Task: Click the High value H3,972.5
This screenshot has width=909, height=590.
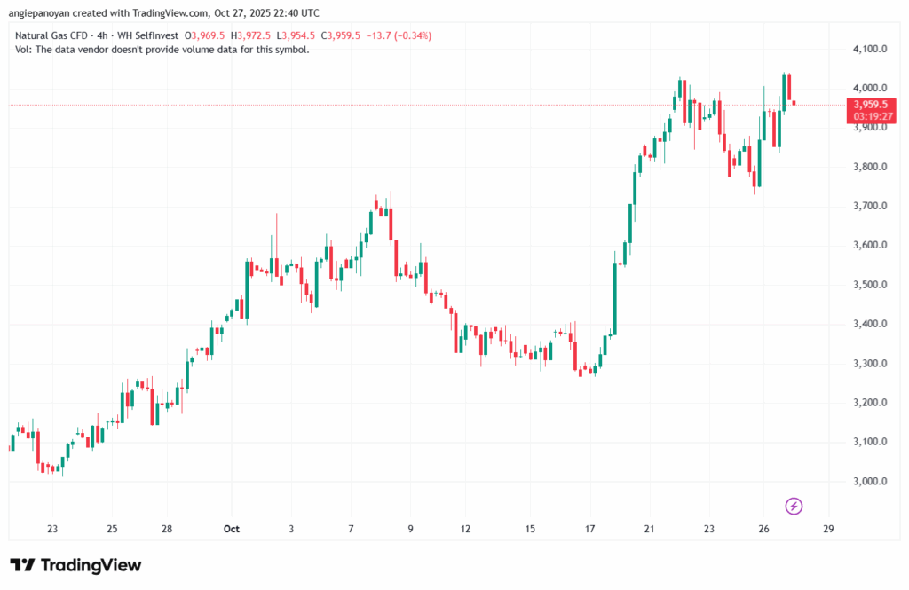Action: pos(252,35)
